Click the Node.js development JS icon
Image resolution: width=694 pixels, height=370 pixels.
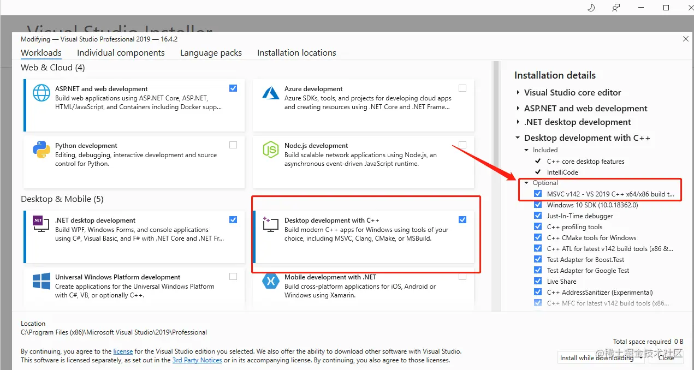271,150
